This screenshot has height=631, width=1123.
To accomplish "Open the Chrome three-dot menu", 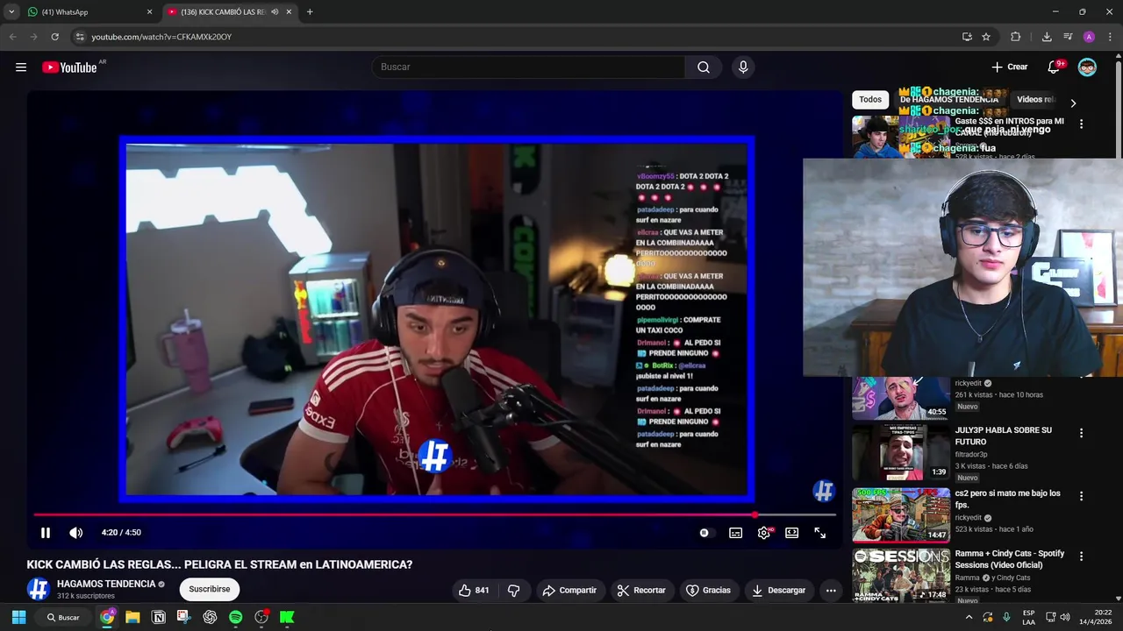I will click(1110, 37).
